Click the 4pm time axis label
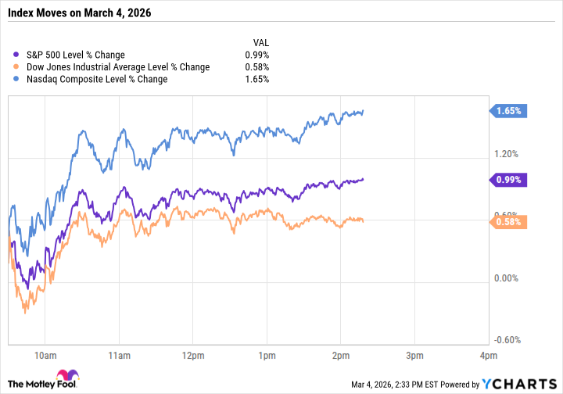 [487, 355]
